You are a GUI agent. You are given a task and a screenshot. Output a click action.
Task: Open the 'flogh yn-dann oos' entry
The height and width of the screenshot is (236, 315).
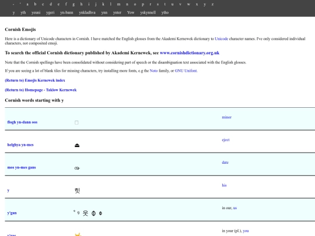click(x=22, y=122)
